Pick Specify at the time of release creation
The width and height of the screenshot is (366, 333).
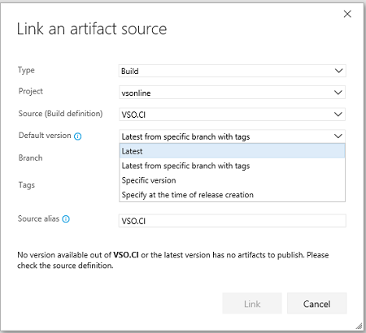(x=233, y=195)
